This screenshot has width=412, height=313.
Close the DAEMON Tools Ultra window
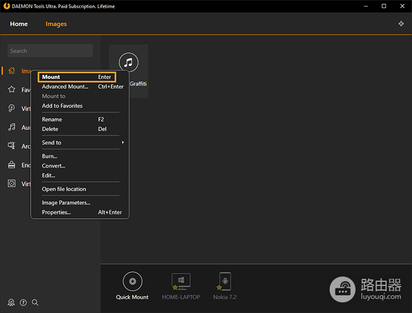pos(402,6)
